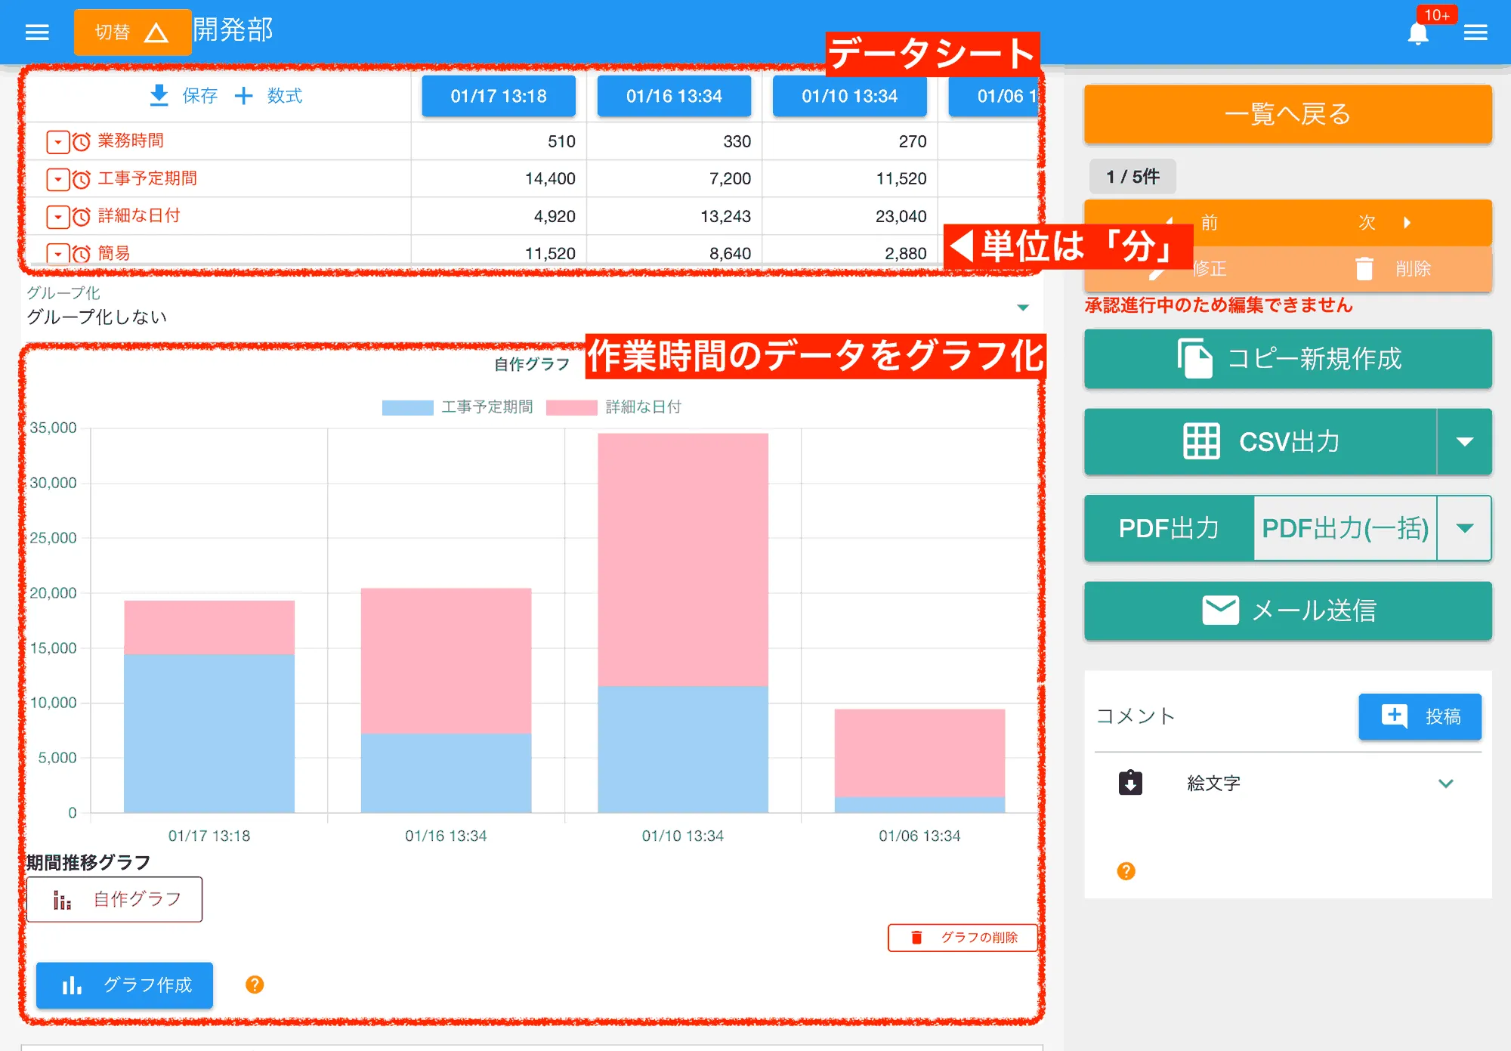Click the help question mark beside グラフ作成
1511x1051 pixels.
click(255, 985)
